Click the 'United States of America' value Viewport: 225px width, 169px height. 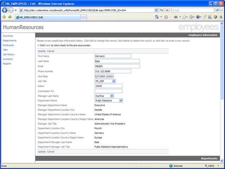(x=108, y=114)
